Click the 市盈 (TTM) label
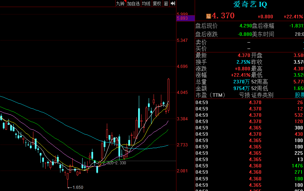 pos(210,95)
